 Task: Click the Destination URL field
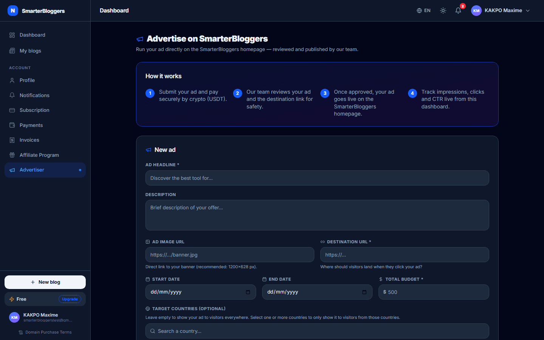pos(405,255)
